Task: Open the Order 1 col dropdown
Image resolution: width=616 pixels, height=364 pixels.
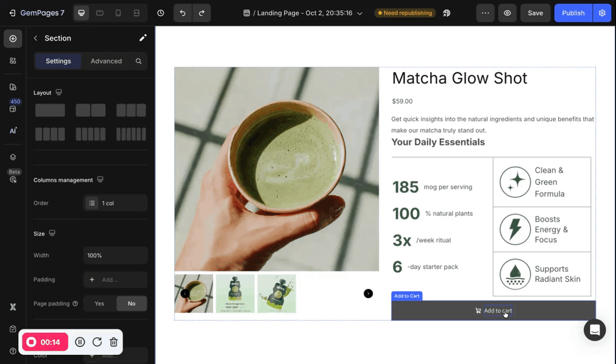Action: tap(115, 203)
